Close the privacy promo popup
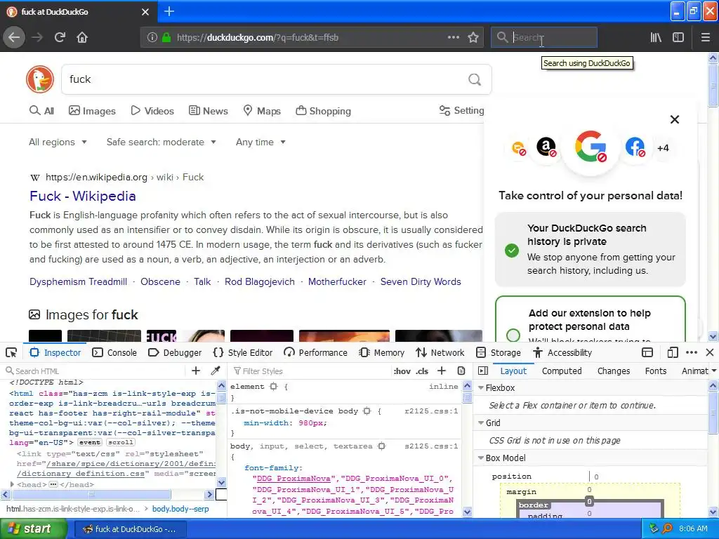Image resolution: width=719 pixels, height=539 pixels. coord(675,119)
